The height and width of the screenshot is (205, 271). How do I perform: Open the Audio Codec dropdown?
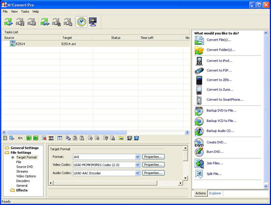click(x=137, y=173)
